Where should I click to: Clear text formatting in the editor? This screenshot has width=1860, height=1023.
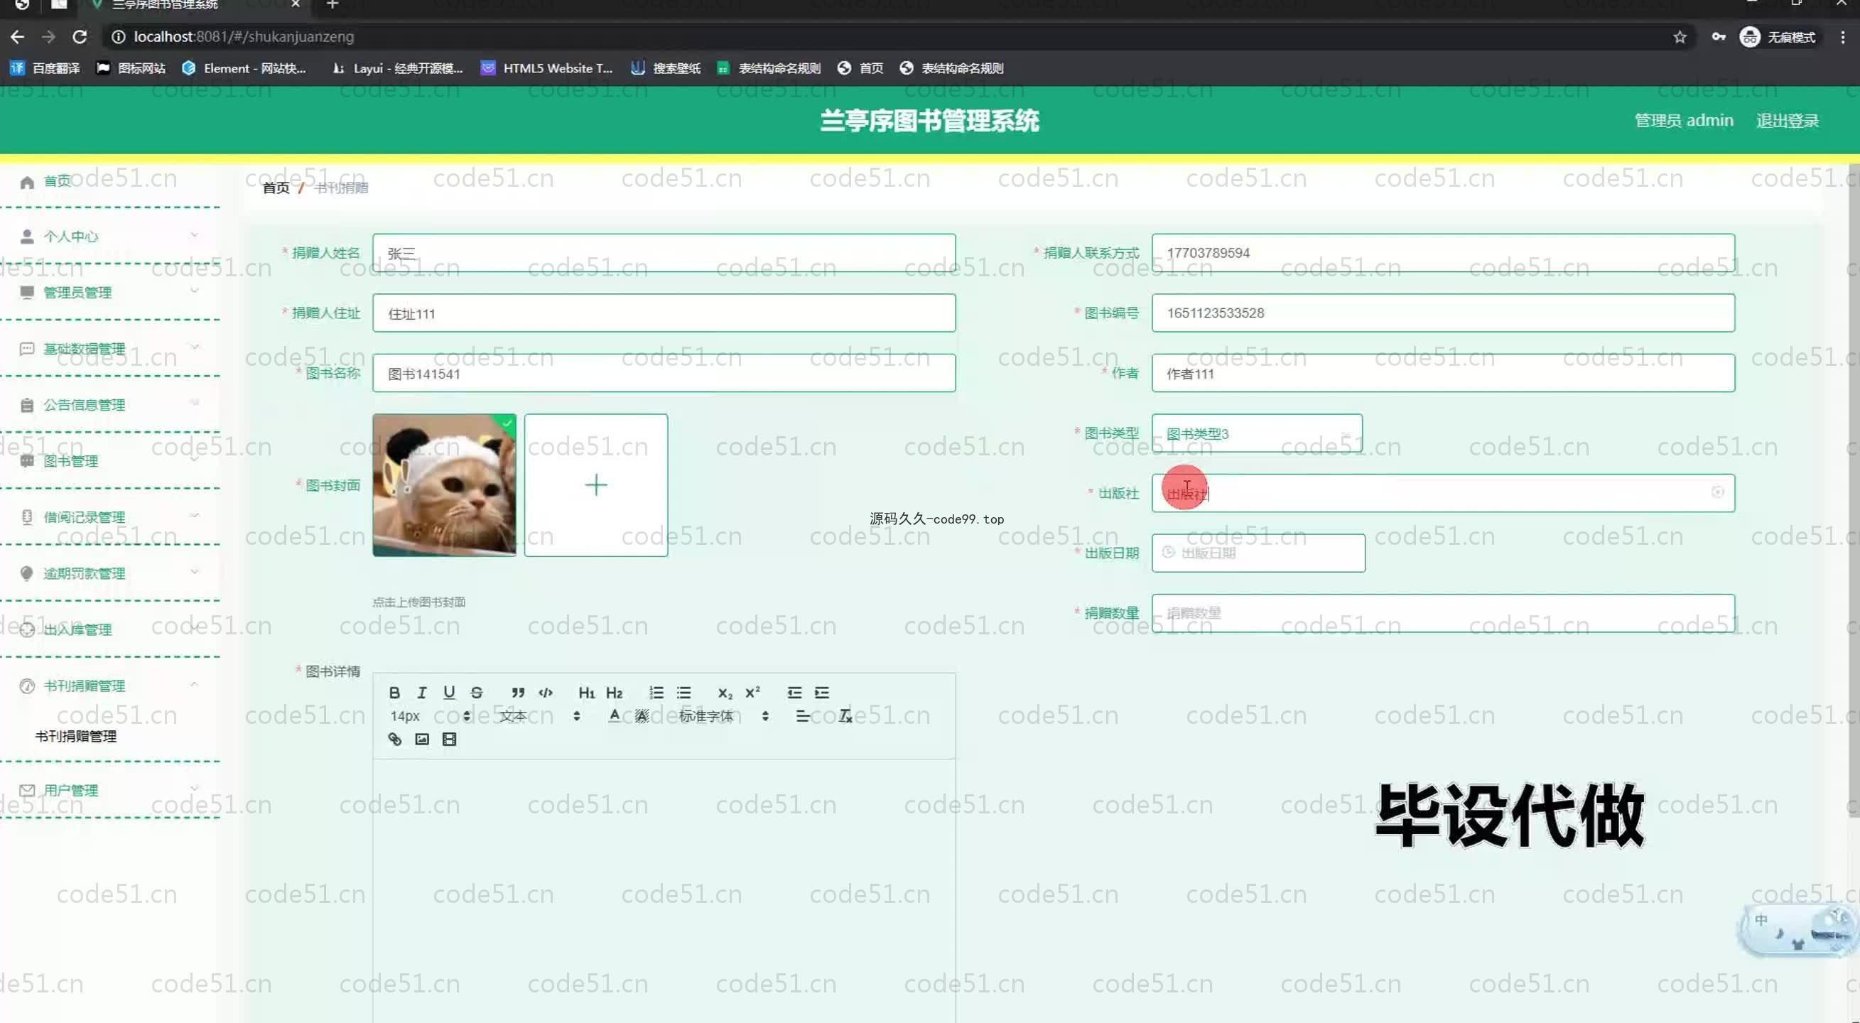[x=845, y=715]
